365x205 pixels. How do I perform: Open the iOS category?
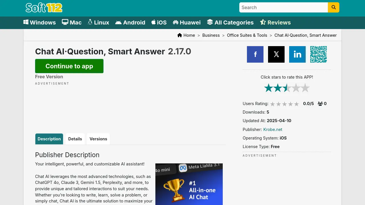159,22
